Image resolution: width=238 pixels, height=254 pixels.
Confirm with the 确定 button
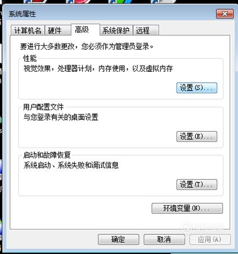pos(118,239)
